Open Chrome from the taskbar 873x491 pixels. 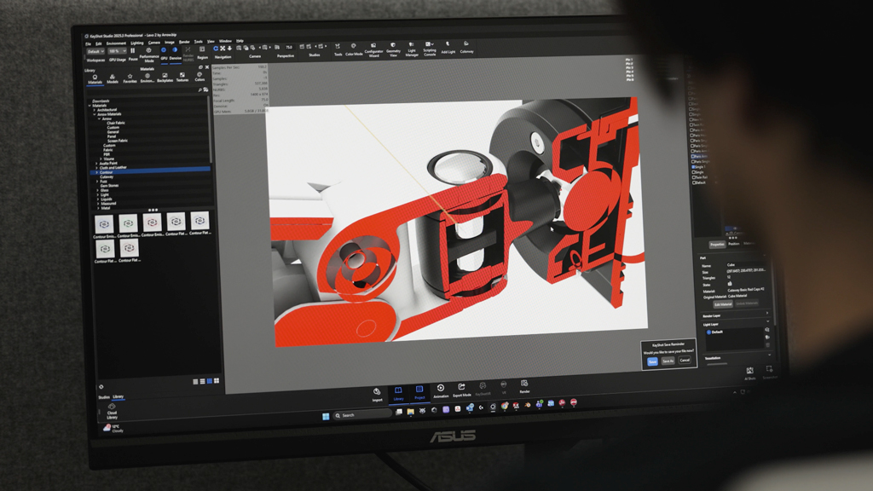[x=505, y=407]
